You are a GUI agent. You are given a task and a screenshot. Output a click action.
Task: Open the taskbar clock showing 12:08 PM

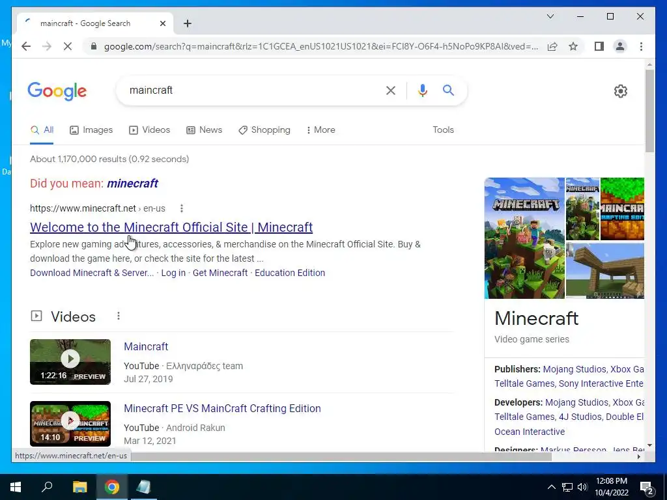(x=611, y=487)
